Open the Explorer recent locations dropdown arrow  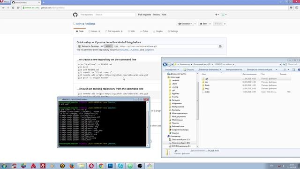(x=172, y=64)
